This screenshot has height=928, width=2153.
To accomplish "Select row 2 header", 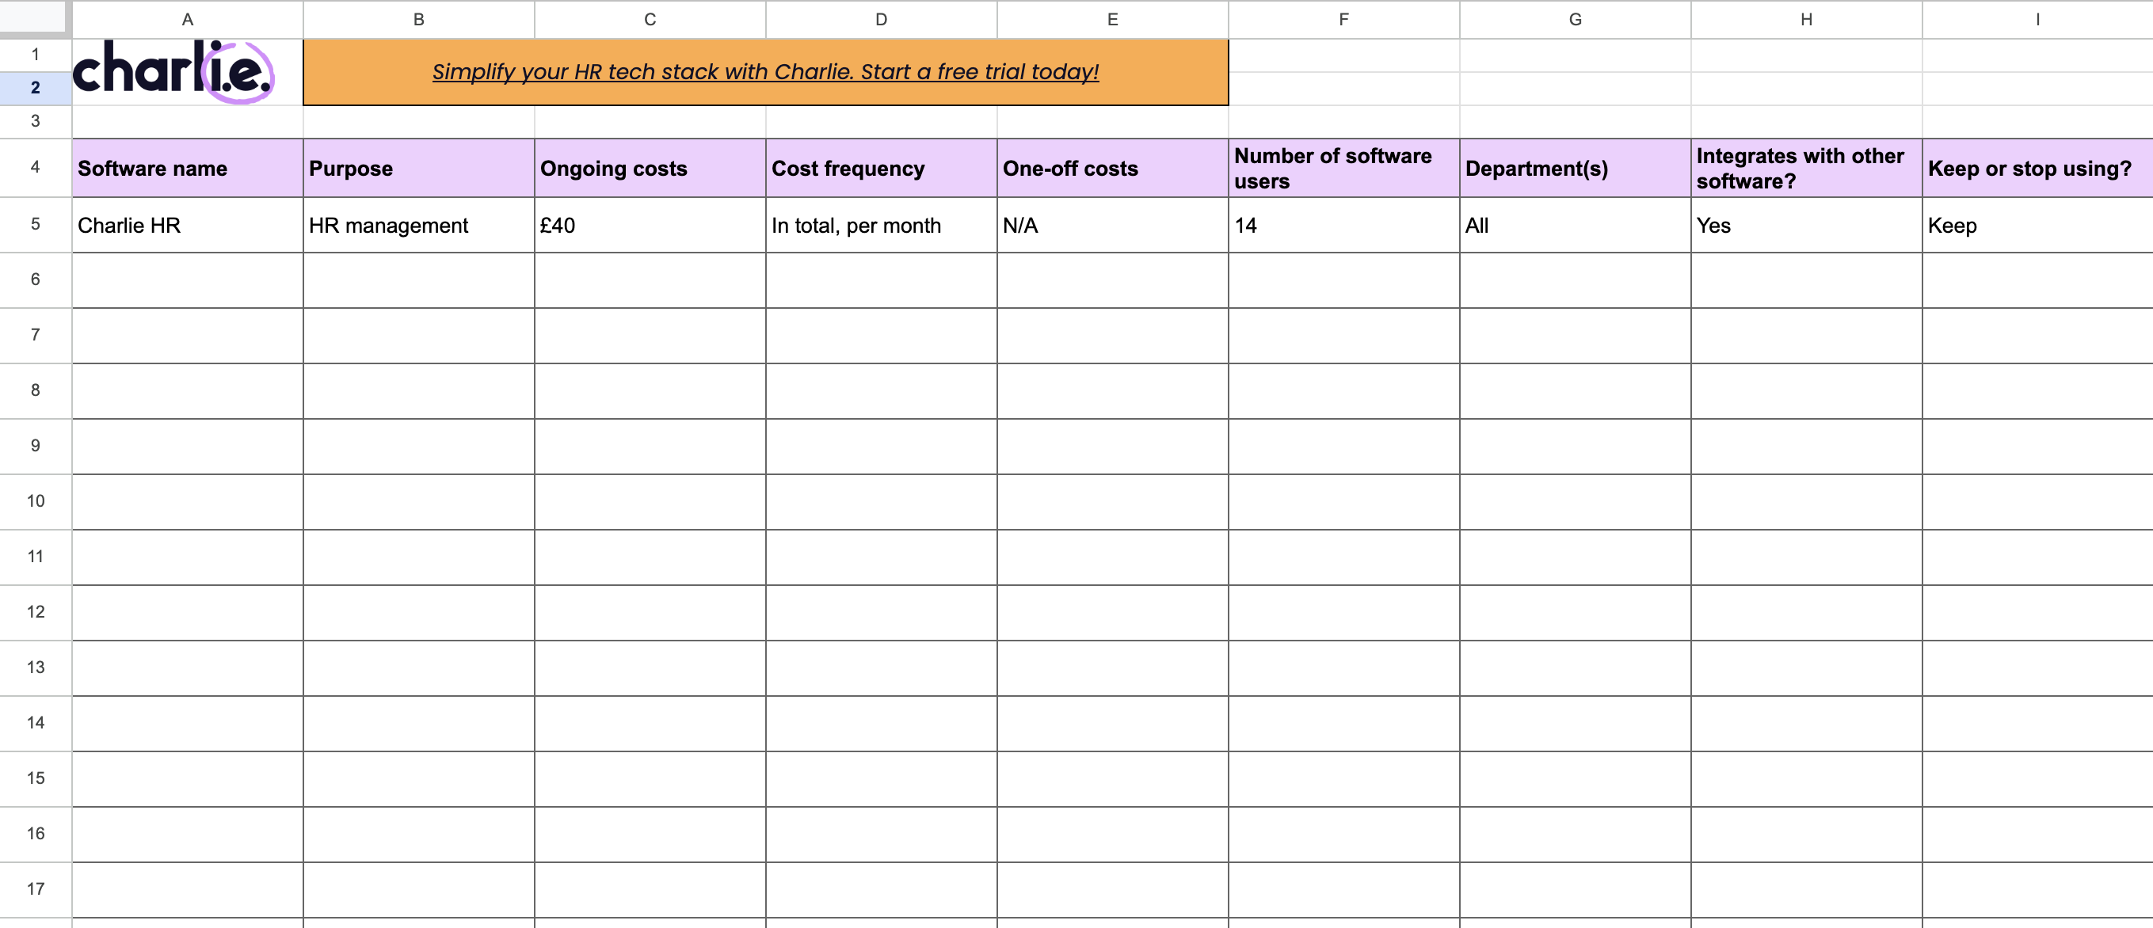I will tap(35, 88).
